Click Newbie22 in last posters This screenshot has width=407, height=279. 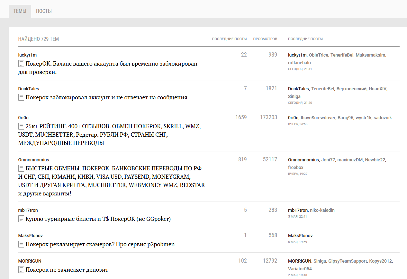click(375, 160)
